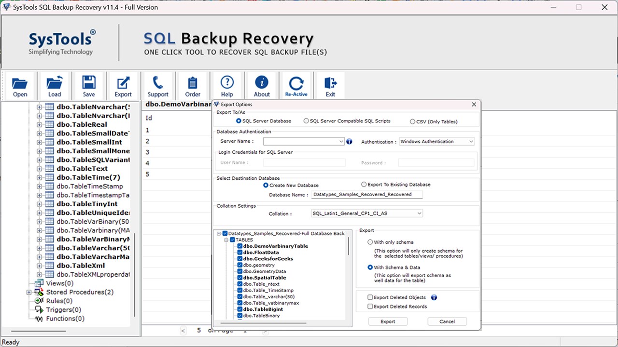
Task: Click export tree vertical scrollbar
Action: [x=349, y=246]
